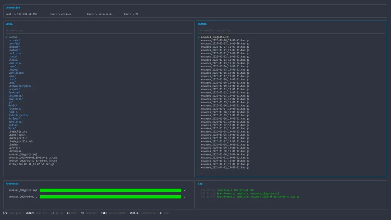This screenshot has width=391, height=220.
Task: Click the Transferencia completa envases_18agosto.sql log entry
Action: pos(240,194)
